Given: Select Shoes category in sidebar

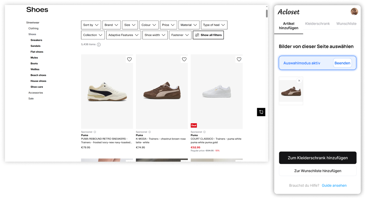Looking at the screenshot, I should click(x=32, y=34).
